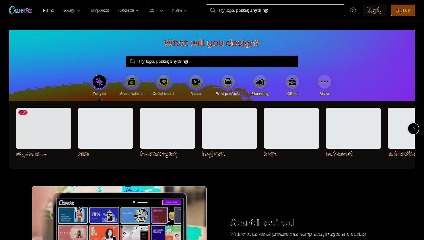This screenshot has height=240, width=424.
Task: Select the Office briefcase icon
Action: tap(292, 82)
